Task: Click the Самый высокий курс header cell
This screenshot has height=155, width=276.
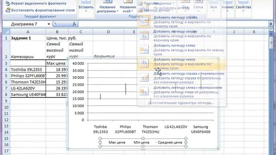Action: 57,50
